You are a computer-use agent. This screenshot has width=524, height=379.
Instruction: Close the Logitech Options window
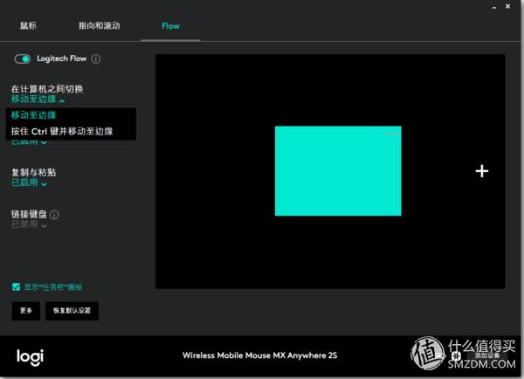pyautogui.click(x=507, y=6)
